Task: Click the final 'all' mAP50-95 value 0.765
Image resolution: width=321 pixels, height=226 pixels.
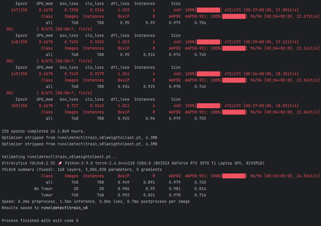Action: click(x=200, y=182)
